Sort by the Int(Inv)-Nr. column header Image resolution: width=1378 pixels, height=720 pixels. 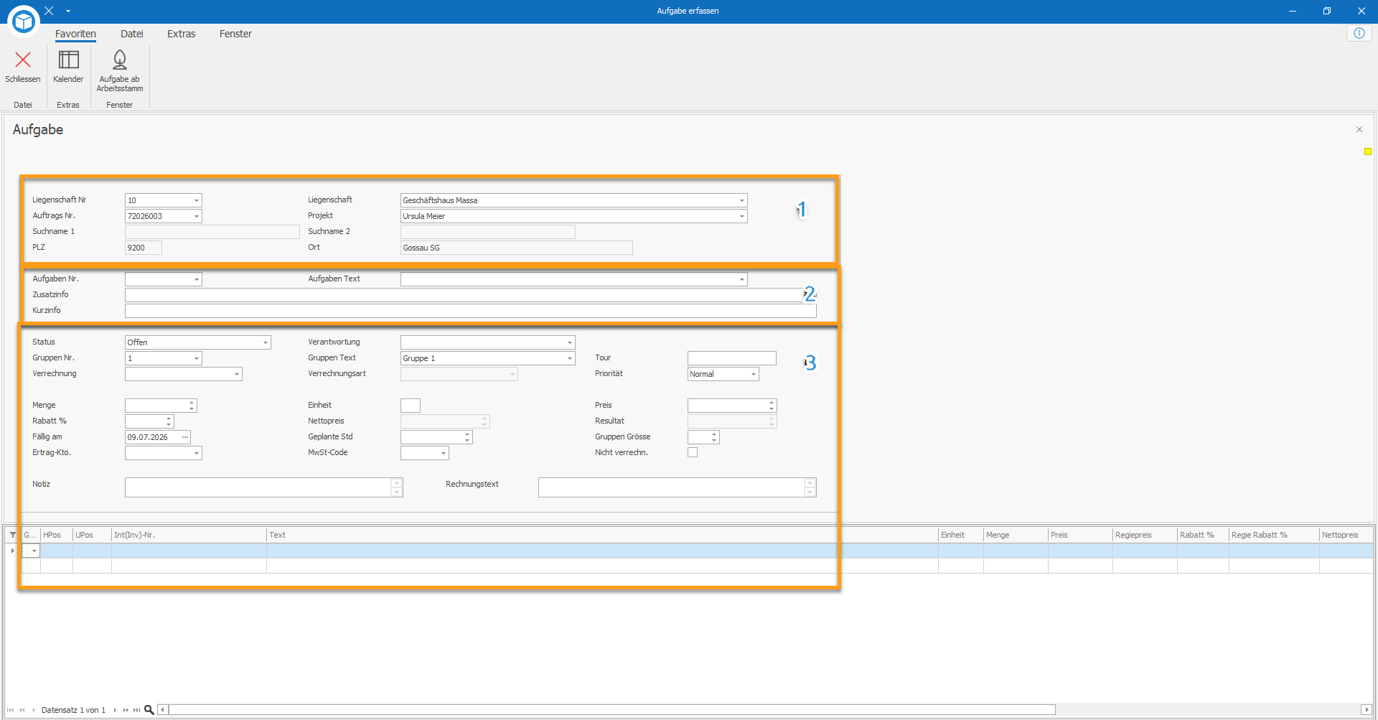(189, 535)
